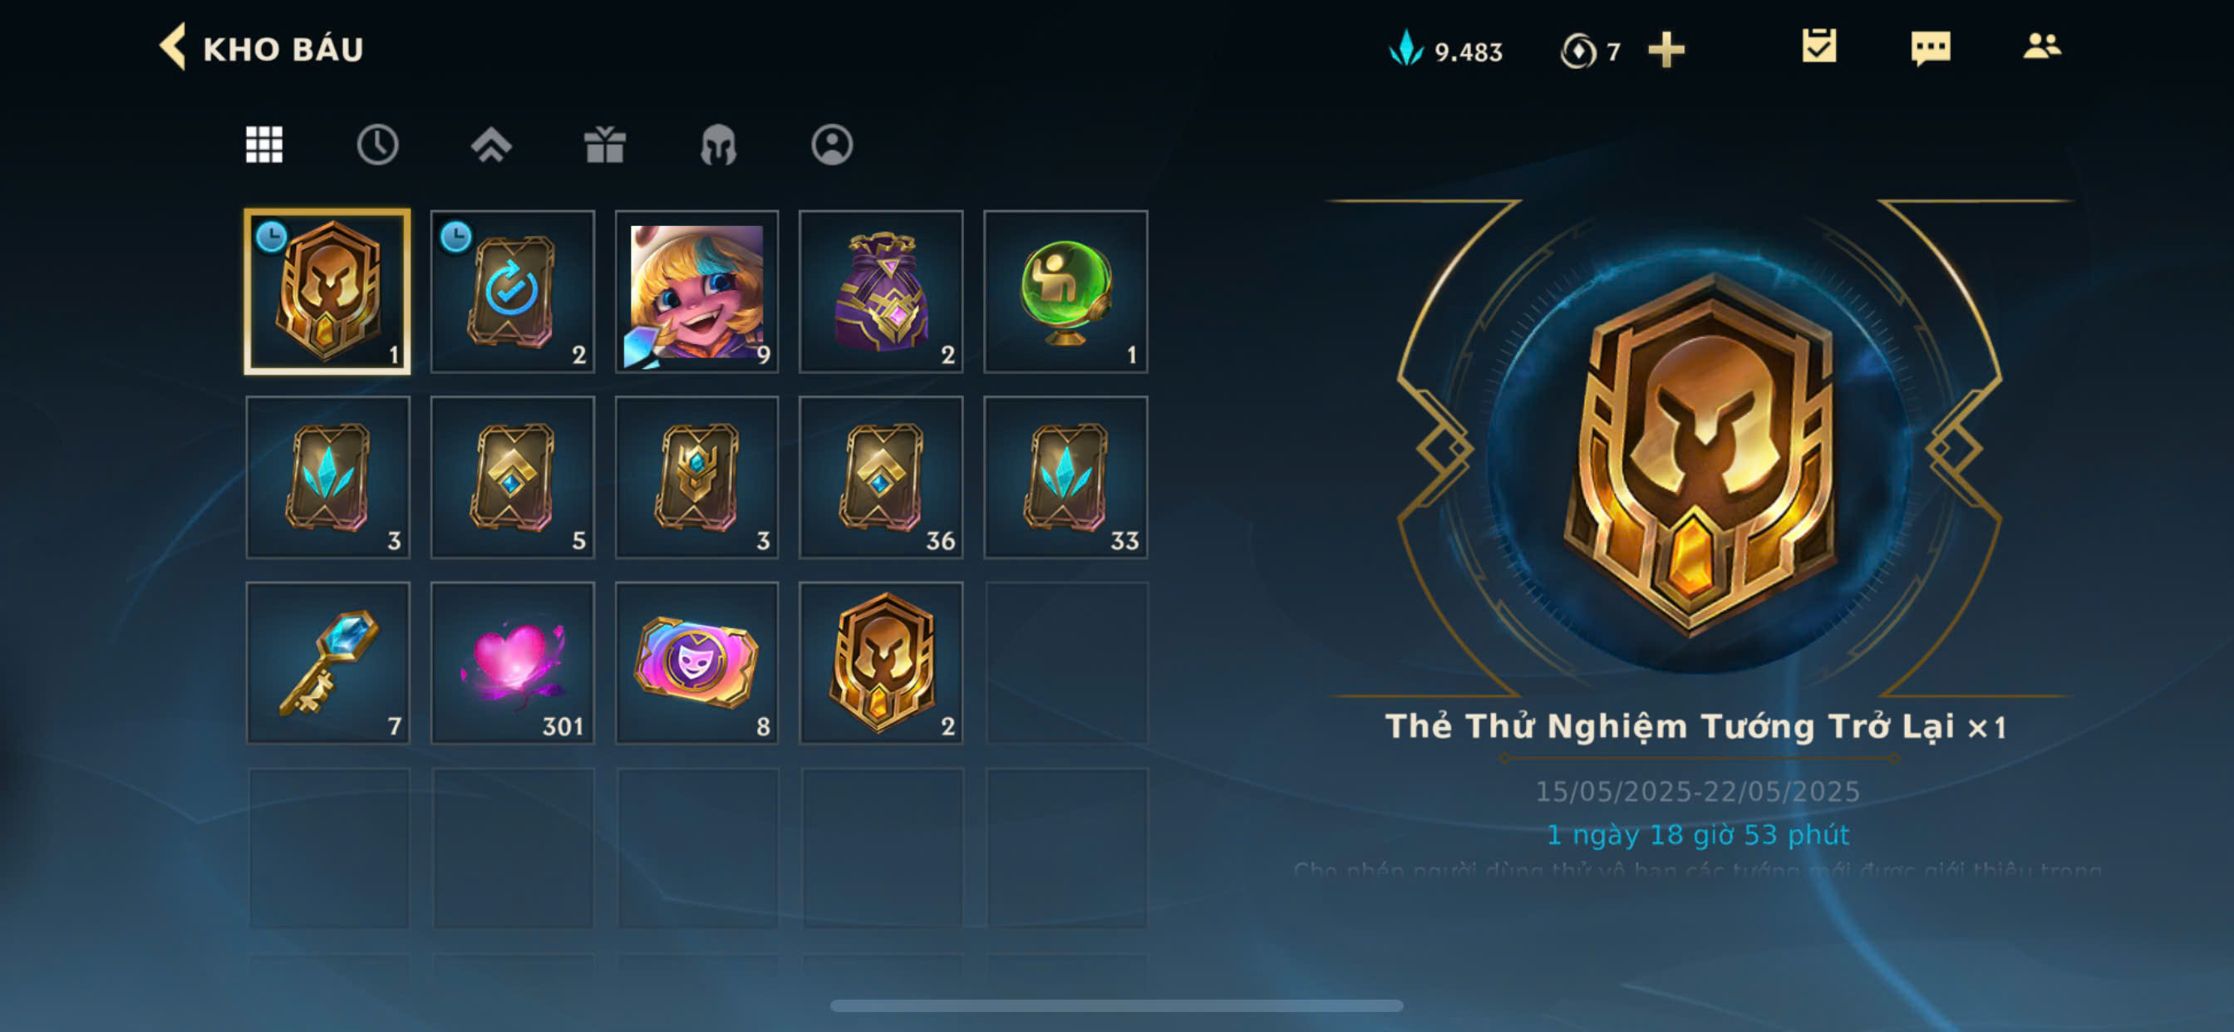The image size is (2234, 1032).
Task: Open the missions checklist icon
Action: pos(1818,46)
